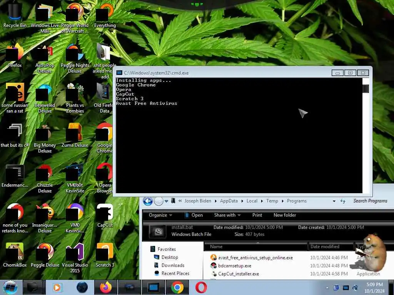
Task: Open media player taskbar icon
Action: tap(57, 287)
